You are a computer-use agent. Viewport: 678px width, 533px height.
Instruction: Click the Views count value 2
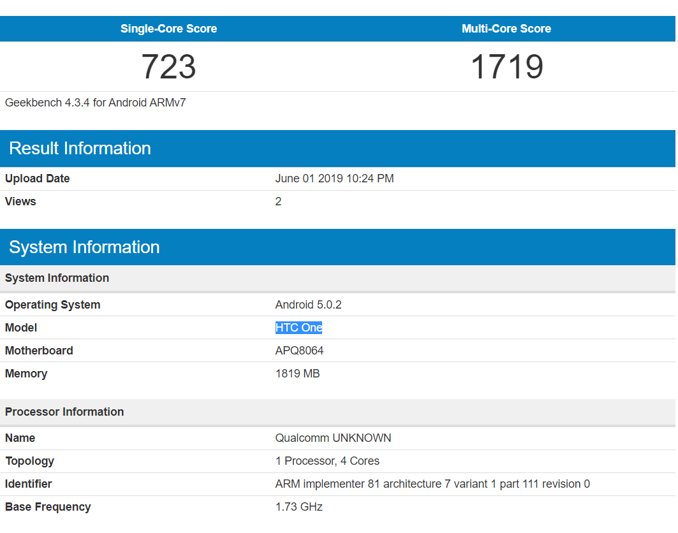click(279, 201)
